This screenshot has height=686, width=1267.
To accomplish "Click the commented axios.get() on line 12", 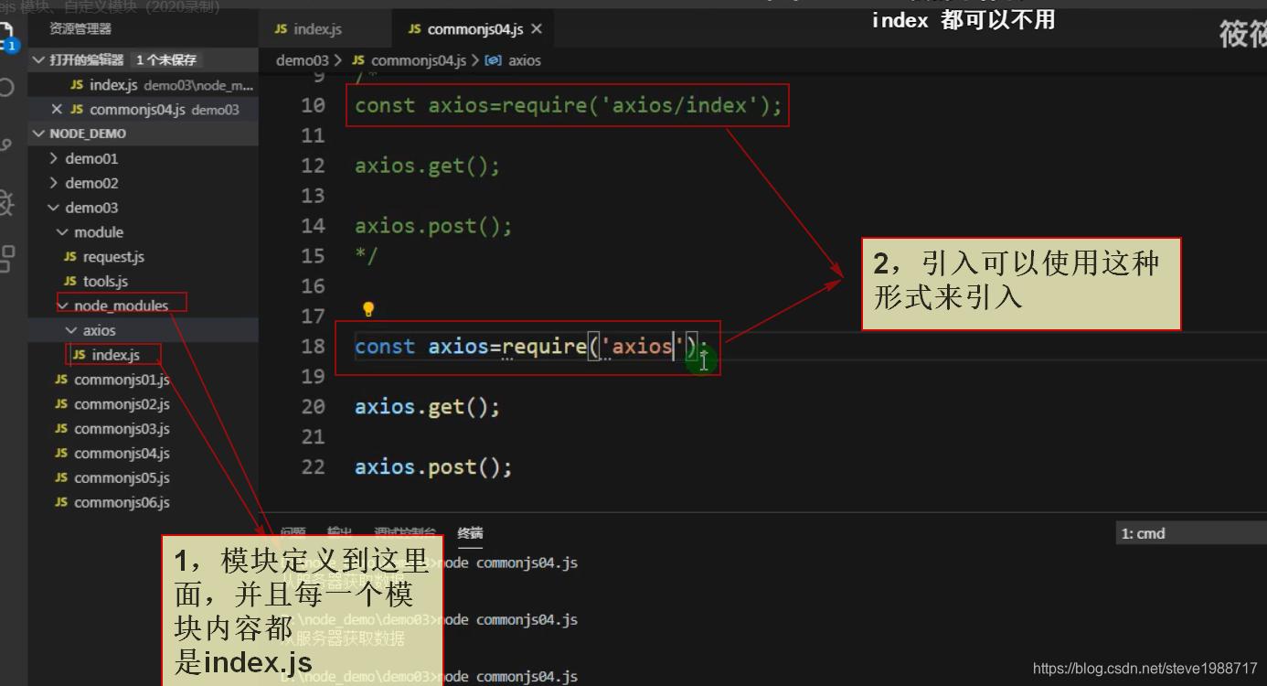I will pyautogui.click(x=428, y=166).
